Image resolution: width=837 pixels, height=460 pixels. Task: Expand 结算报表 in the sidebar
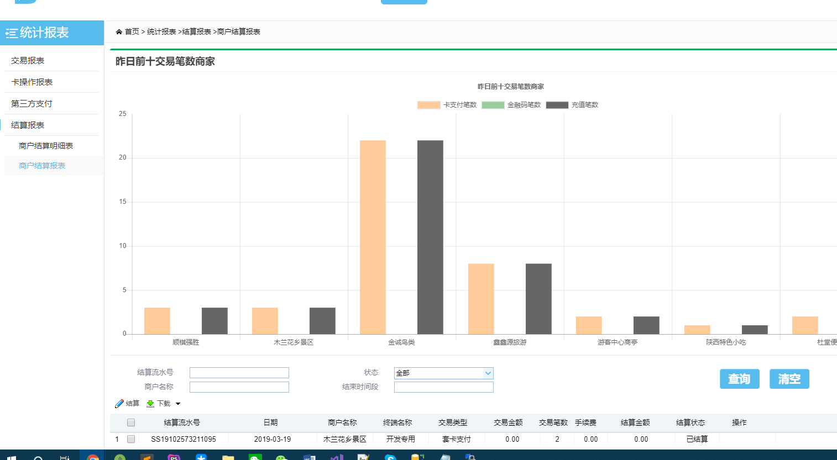28,125
